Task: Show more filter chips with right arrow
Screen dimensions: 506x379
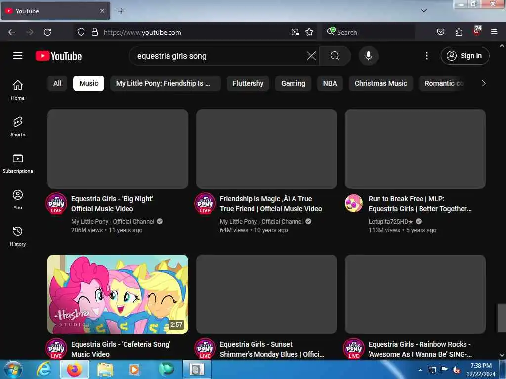Action: pyautogui.click(x=483, y=83)
